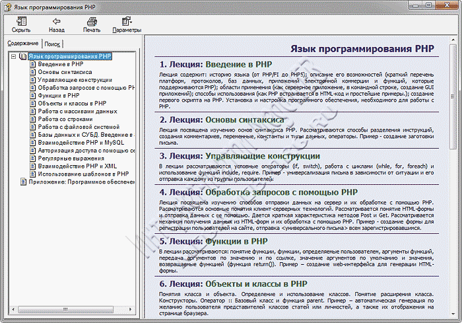Follow heading link Обработка запросов с помощью PHP

(x=281, y=192)
